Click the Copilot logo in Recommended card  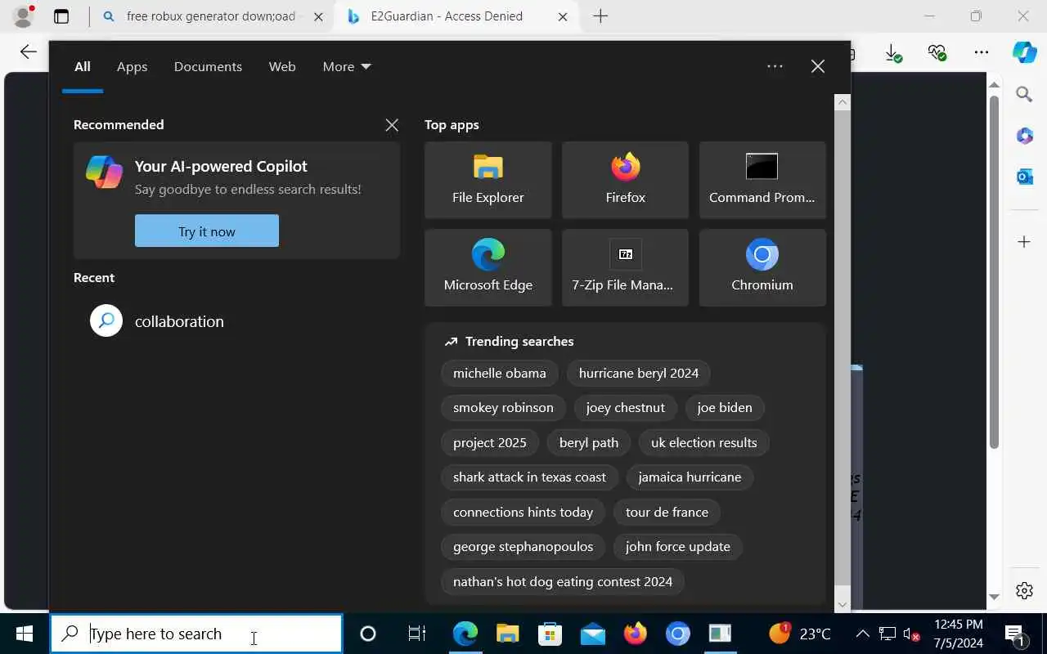tap(105, 172)
